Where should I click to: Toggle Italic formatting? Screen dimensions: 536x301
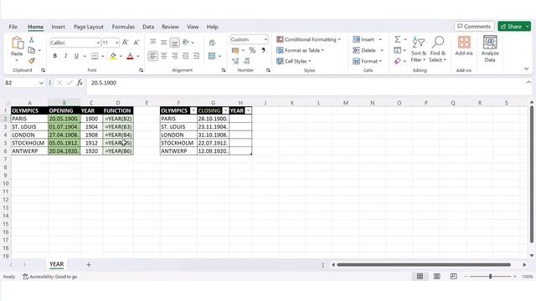(x=65, y=56)
